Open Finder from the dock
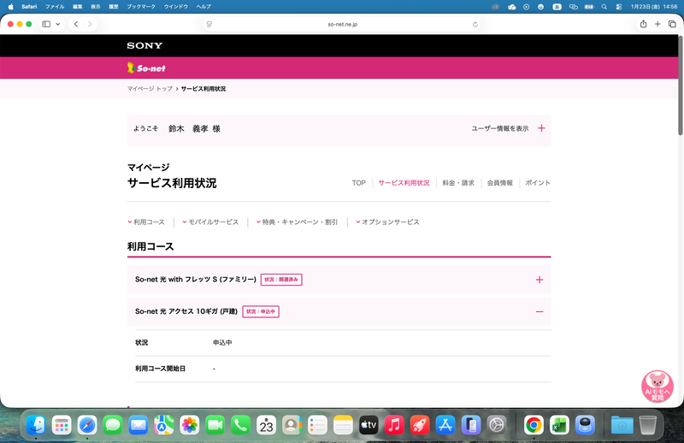Image resolution: width=684 pixels, height=443 pixels. 36,425
